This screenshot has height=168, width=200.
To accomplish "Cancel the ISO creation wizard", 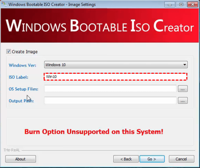I will point(181,159).
